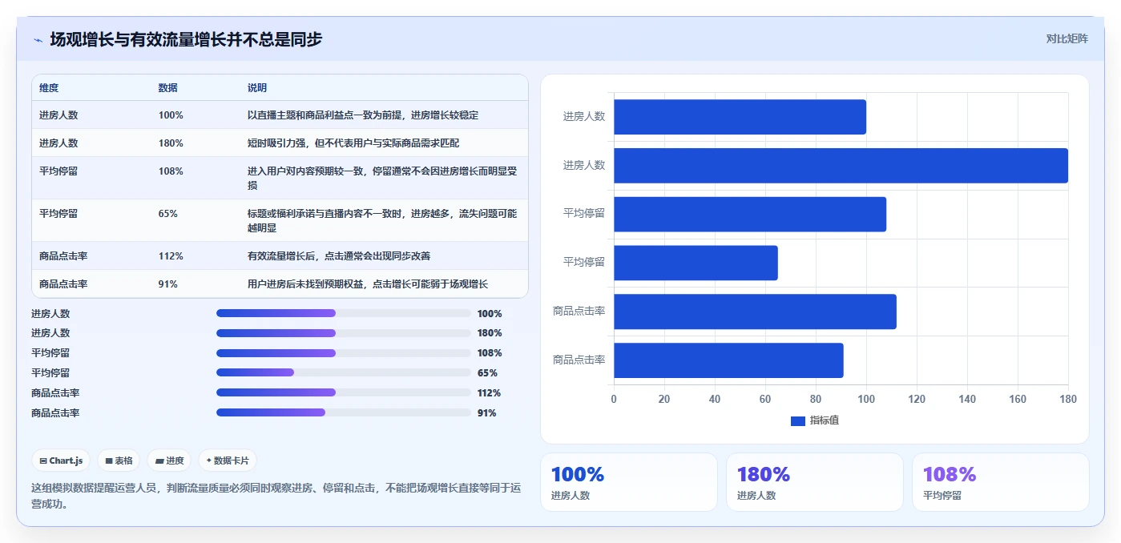This screenshot has width=1121, height=543.
Task: Click the chart bar ending near 112
Action: click(755, 312)
